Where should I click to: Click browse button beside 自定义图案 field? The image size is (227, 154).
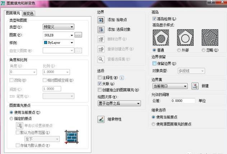78,51
